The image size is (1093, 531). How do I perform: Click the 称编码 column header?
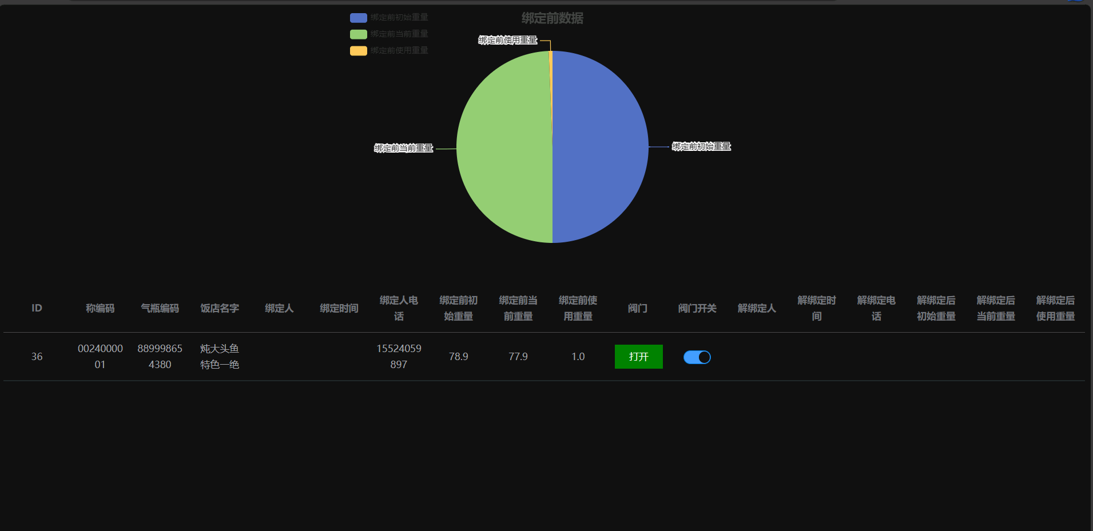(x=100, y=308)
